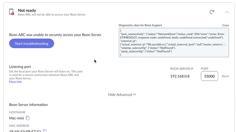Reset the listening port
Screen dimensions: 236x132
pyautogui.click(x=225, y=76)
